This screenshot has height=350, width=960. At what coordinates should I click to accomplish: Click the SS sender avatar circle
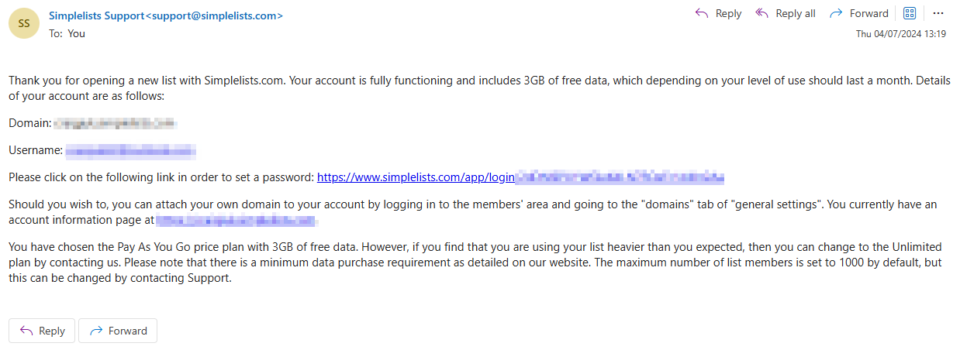(x=24, y=23)
